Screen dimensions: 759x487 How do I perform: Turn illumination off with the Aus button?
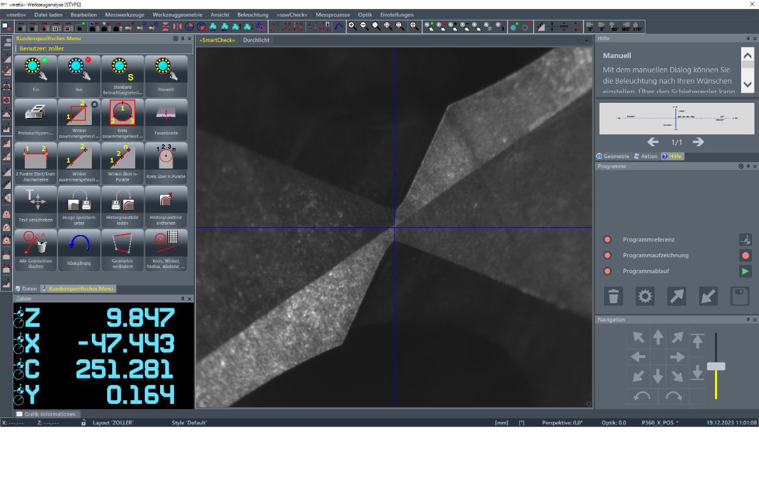(x=79, y=75)
